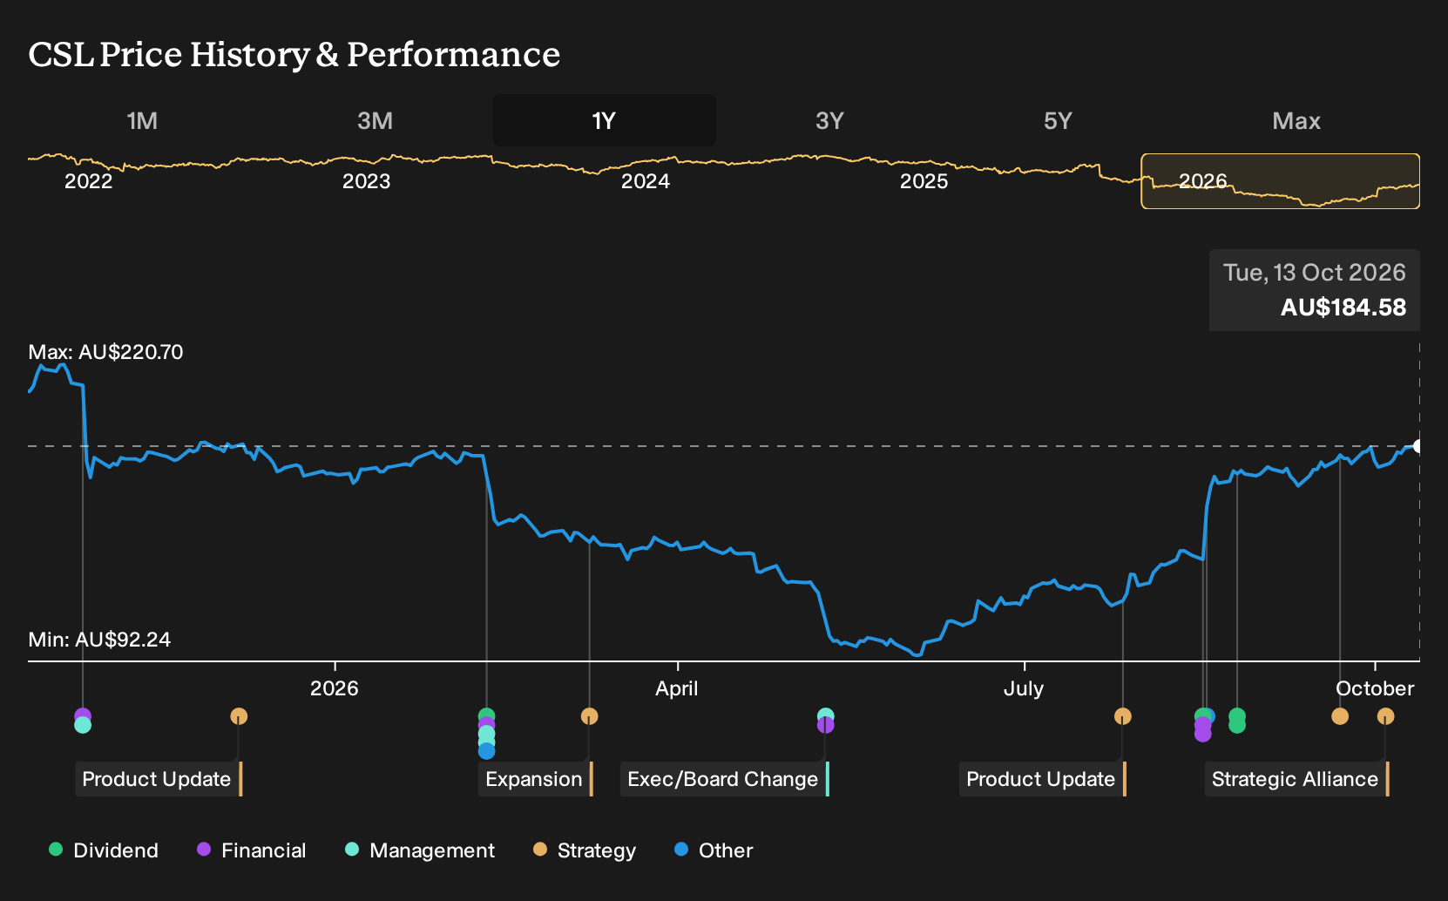
Task: Click the orange marker above Strategic Alliance label
Action: (x=1385, y=716)
